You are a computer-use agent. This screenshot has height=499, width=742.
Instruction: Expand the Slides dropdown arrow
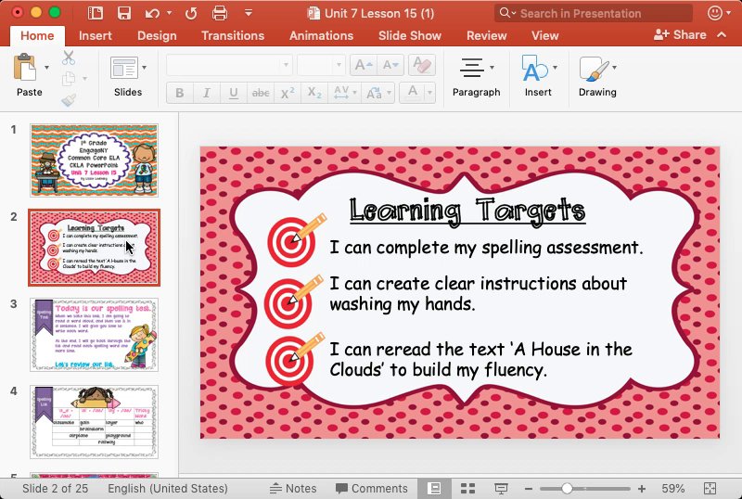pyautogui.click(x=144, y=68)
